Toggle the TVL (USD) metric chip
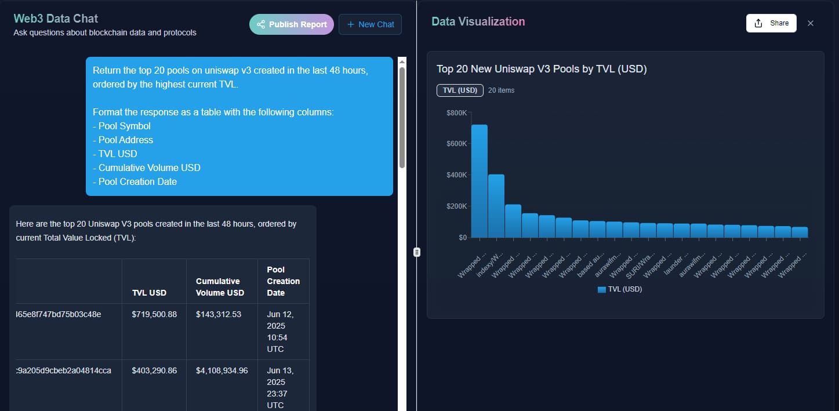The width and height of the screenshot is (839, 411). pos(460,90)
